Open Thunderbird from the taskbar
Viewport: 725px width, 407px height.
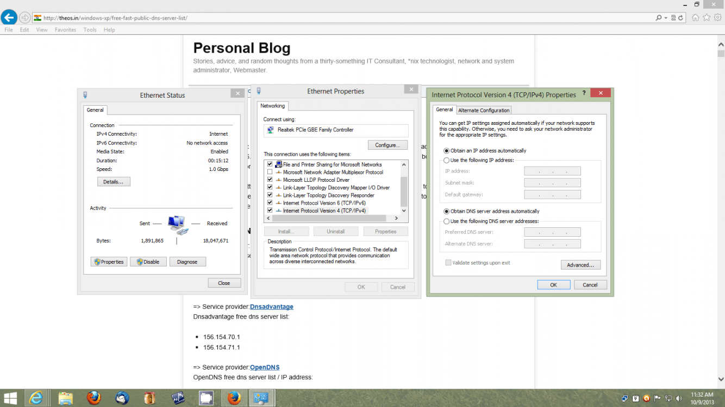pyautogui.click(x=122, y=398)
